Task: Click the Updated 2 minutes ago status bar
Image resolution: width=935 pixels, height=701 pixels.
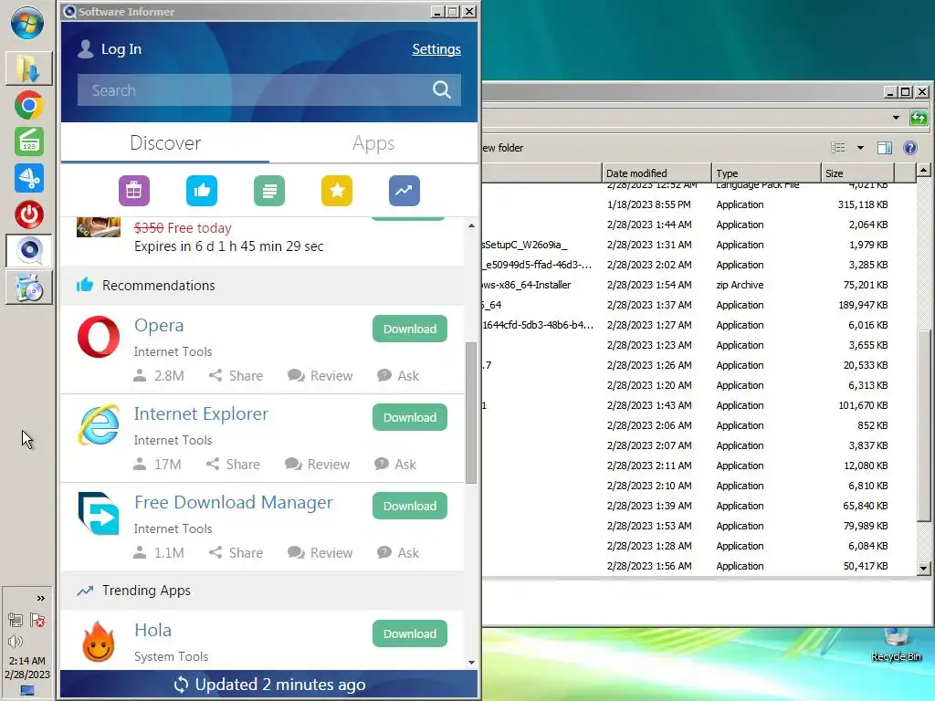Action: point(269,685)
